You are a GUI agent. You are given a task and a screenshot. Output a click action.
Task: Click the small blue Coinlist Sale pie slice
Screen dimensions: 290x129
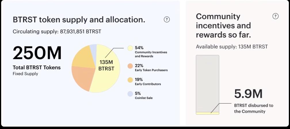tap(93, 49)
